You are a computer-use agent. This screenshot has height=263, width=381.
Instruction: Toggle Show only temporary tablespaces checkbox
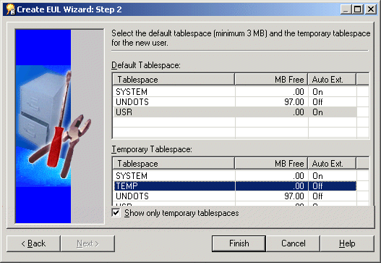pyautogui.click(x=116, y=213)
